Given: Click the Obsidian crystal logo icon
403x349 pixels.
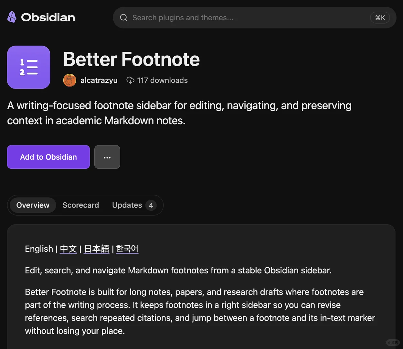Looking at the screenshot, I should point(12,17).
